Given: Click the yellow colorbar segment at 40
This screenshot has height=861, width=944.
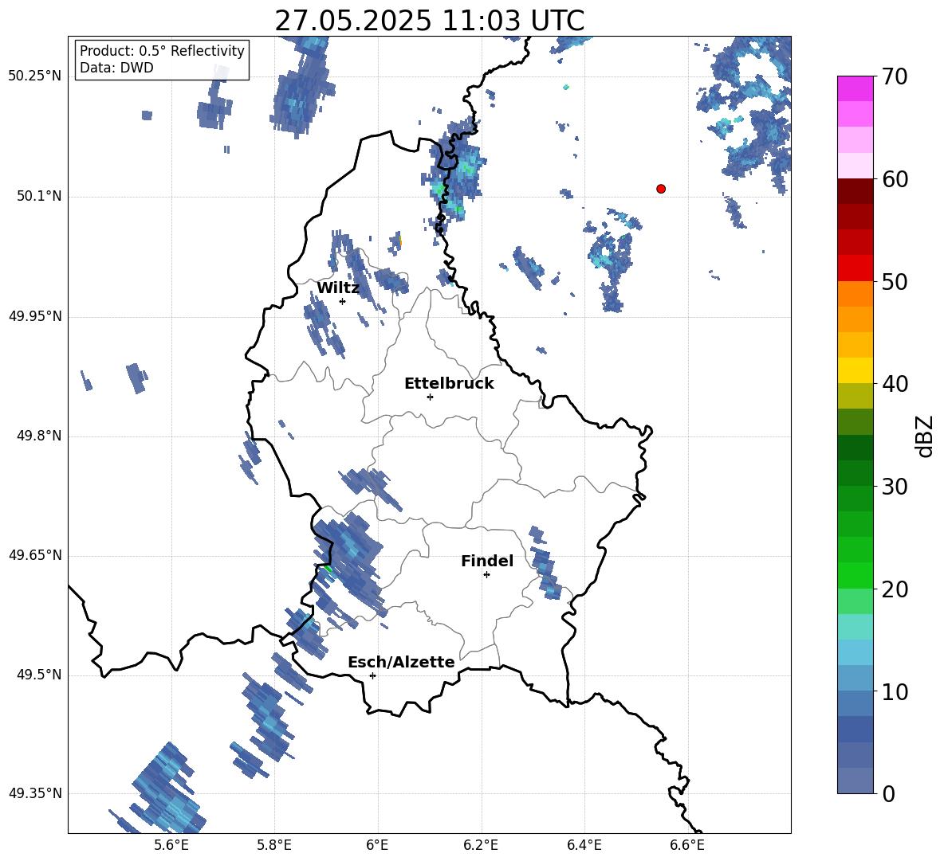Looking at the screenshot, I should click(855, 370).
